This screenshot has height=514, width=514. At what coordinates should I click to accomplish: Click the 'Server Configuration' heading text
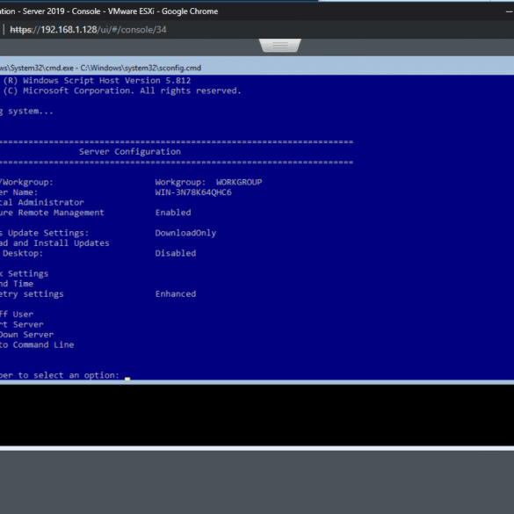(x=130, y=152)
